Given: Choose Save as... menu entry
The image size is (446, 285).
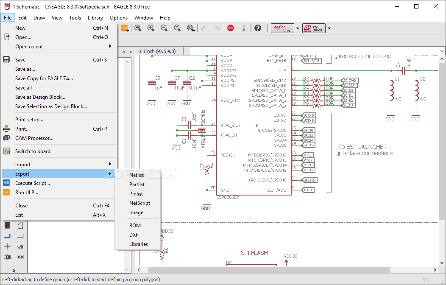Looking at the screenshot, I should pos(59,69).
